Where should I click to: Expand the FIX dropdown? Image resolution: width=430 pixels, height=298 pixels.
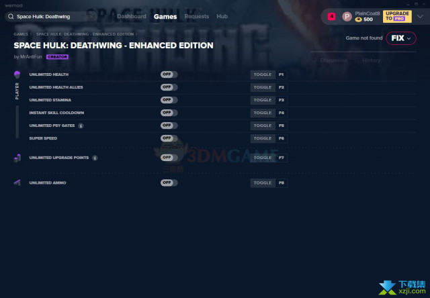coord(401,38)
